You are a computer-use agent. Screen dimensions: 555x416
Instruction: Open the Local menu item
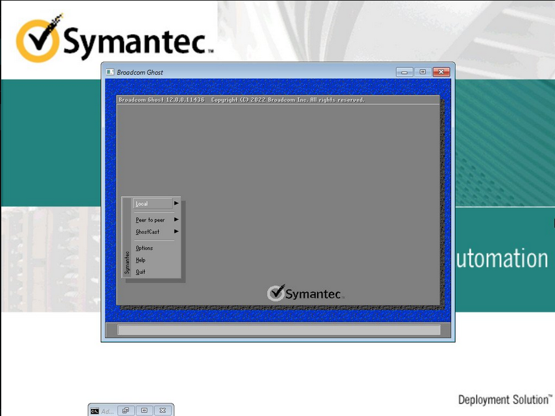pos(153,204)
